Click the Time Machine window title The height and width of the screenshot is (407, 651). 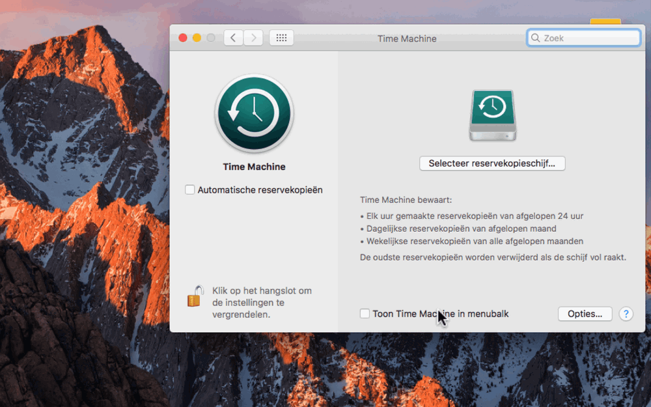tap(407, 38)
